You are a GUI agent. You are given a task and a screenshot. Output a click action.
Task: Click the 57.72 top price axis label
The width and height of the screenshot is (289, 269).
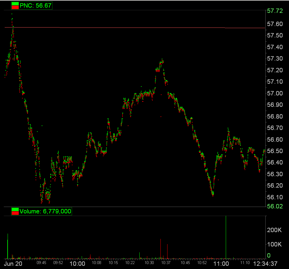pos(275,11)
